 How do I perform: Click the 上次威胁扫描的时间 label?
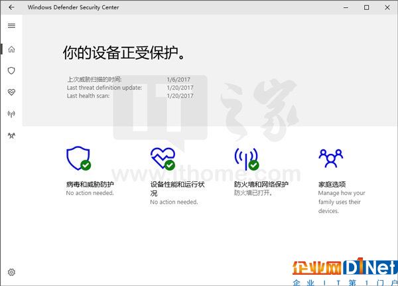94,80
